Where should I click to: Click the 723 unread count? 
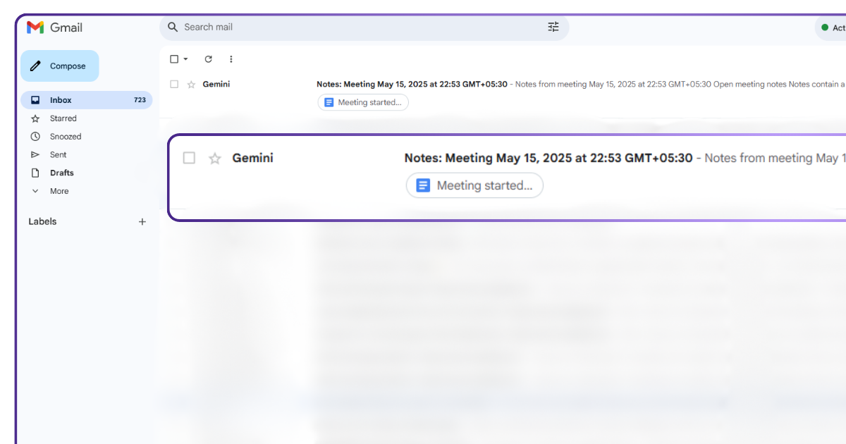point(140,100)
